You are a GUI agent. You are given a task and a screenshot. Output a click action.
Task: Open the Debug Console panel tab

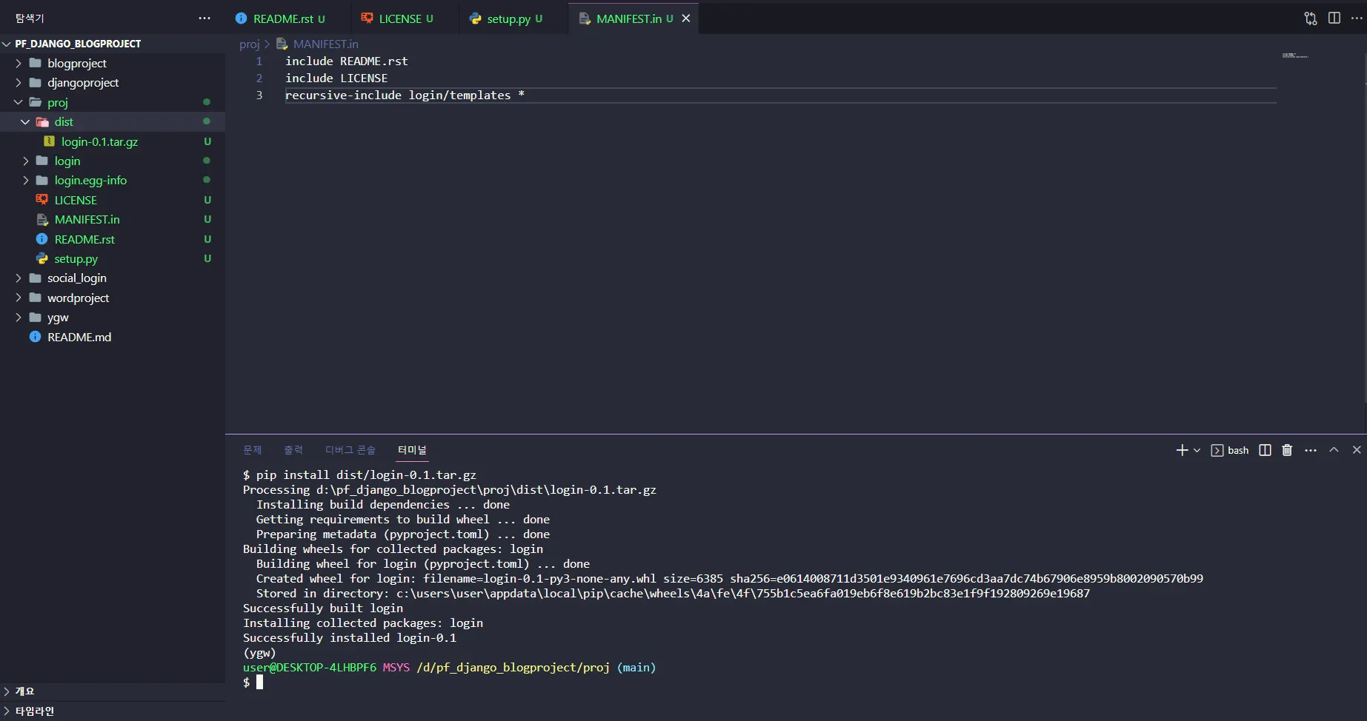coord(350,450)
